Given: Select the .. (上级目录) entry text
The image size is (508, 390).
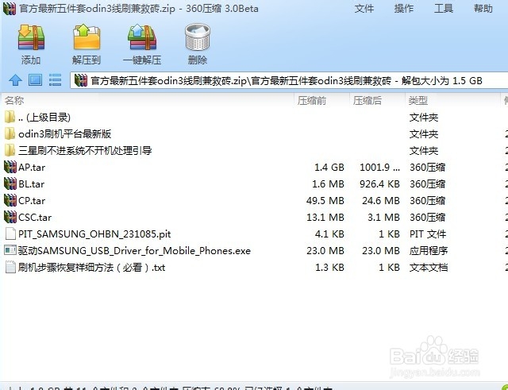Looking at the screenshot, I should click(44, 118).
